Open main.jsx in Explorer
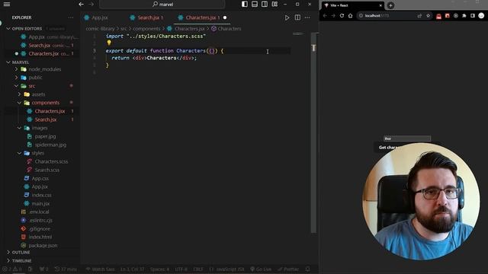The image size is (488, 274). (40, 203)
